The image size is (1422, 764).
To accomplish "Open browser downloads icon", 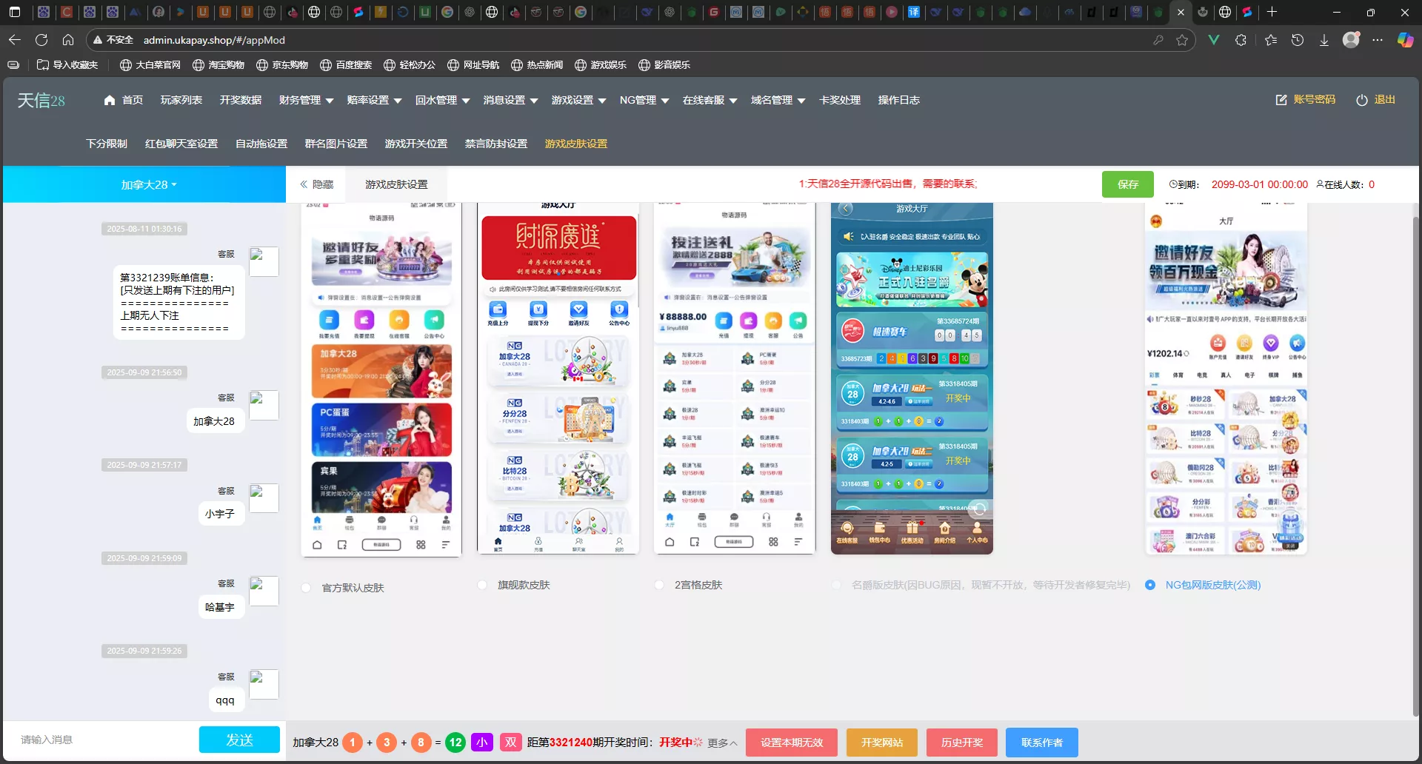I will [x=1323, y=40].
